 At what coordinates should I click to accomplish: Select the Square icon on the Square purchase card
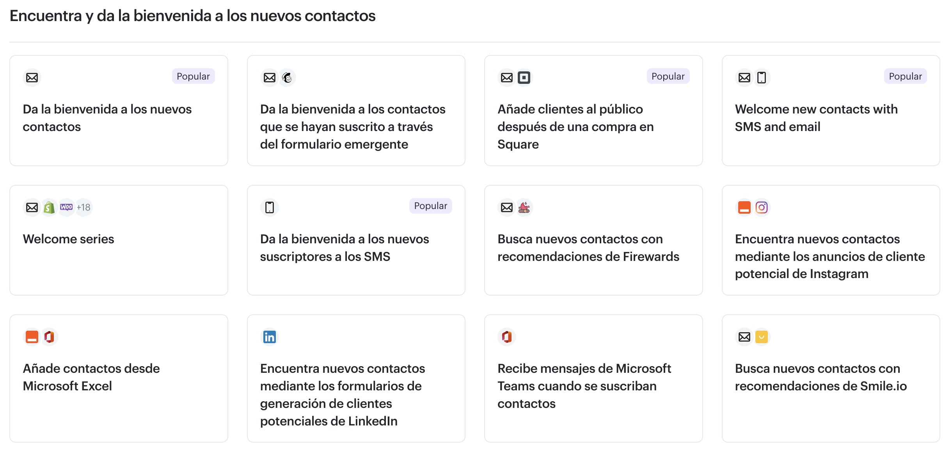[x=524, y=77]
